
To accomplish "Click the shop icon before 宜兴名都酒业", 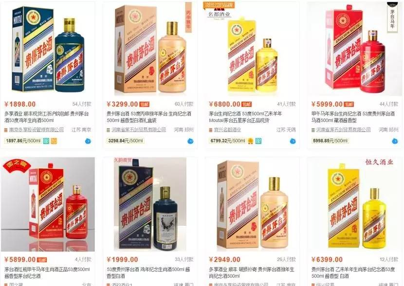I will [x=211, y=130].
